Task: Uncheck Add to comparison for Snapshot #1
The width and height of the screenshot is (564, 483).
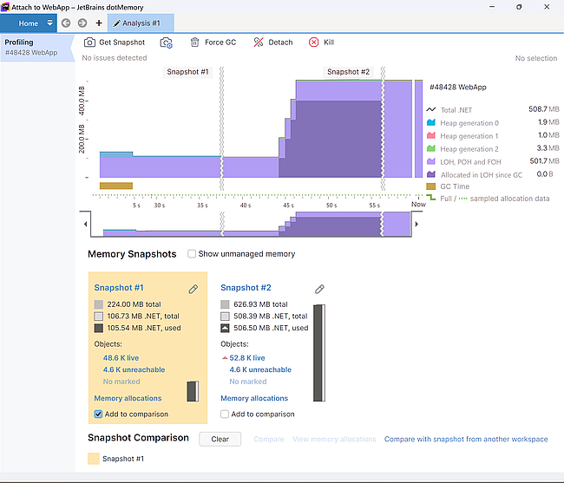Action: coord(98,414)
